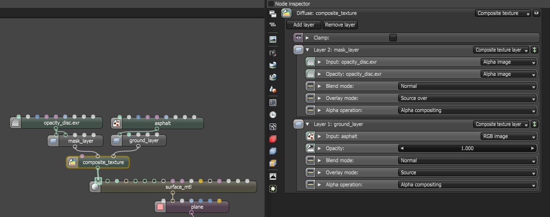This screenshot has height=217, width=550.
Task: Click the icon on Layer 1 Opacity row
Action: pos(311,148)
